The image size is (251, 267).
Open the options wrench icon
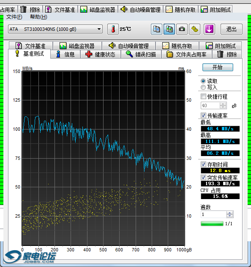point(194,29)
